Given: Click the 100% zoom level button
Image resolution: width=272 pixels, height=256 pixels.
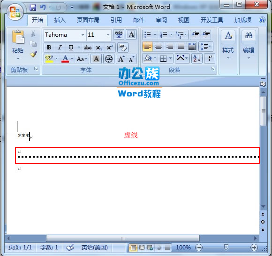Looking at the screenshot, I should (x=183, y=248).
